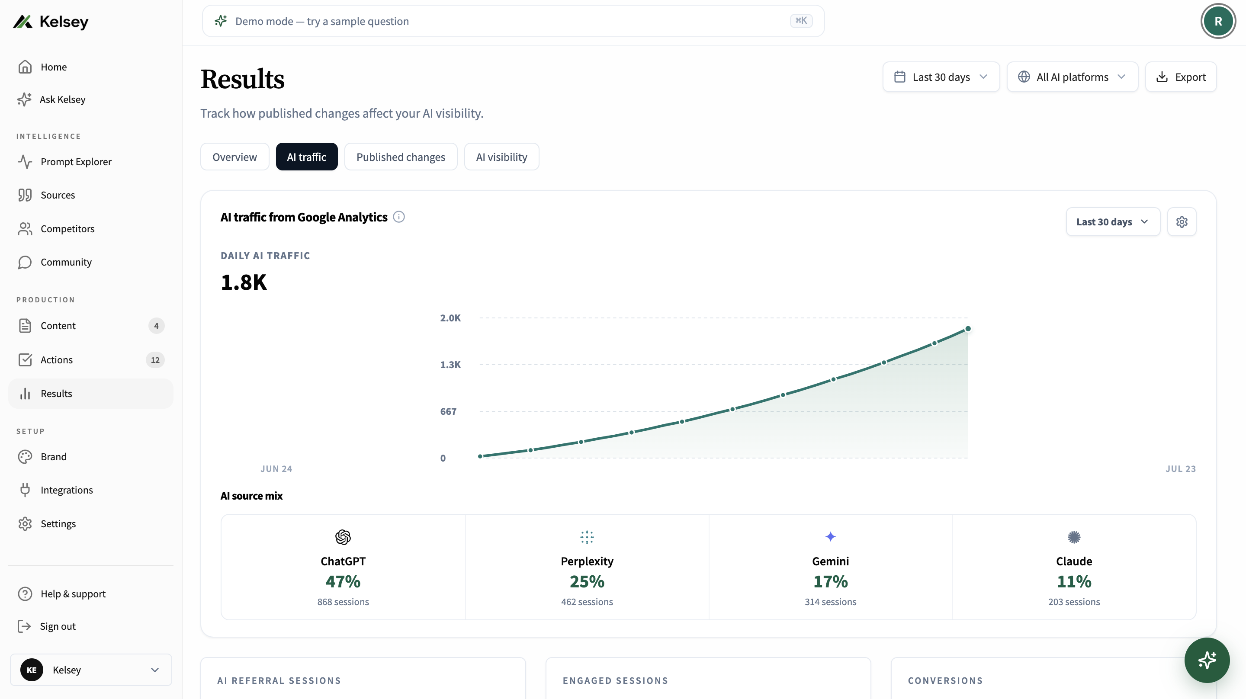The height and width of the screenshot is (699, 1246).
Task: Open the chart's Last 30 days dropdown
Action: [1112, 221]
